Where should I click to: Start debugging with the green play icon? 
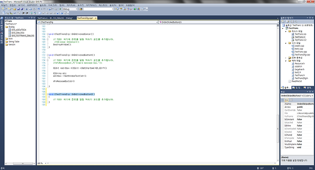tap(60, 9)
